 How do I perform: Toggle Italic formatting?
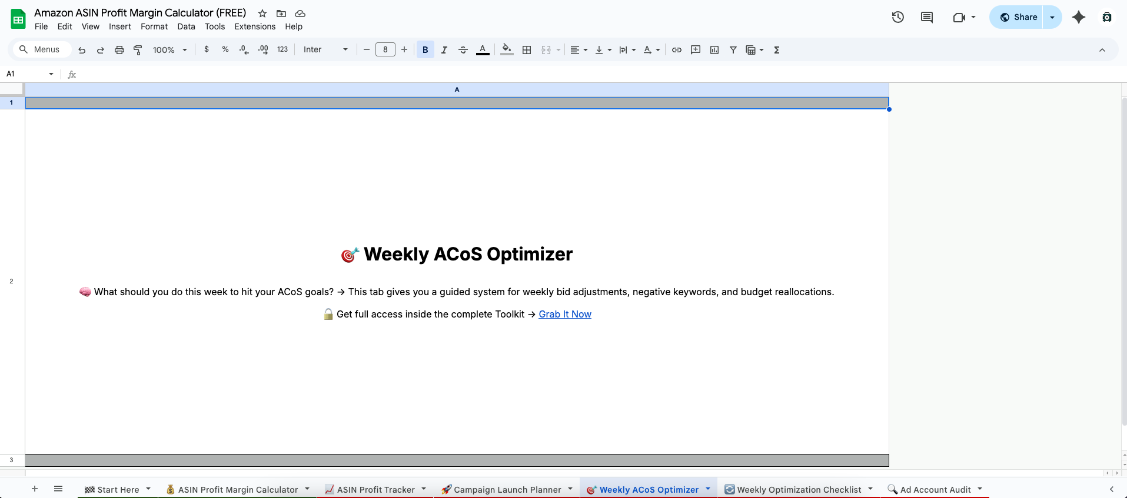444,50
